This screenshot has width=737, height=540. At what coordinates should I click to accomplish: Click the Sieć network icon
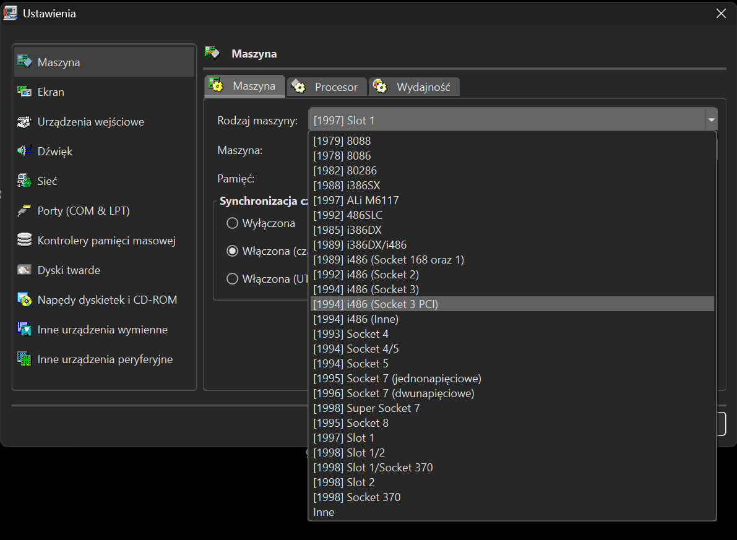[24, 181]
